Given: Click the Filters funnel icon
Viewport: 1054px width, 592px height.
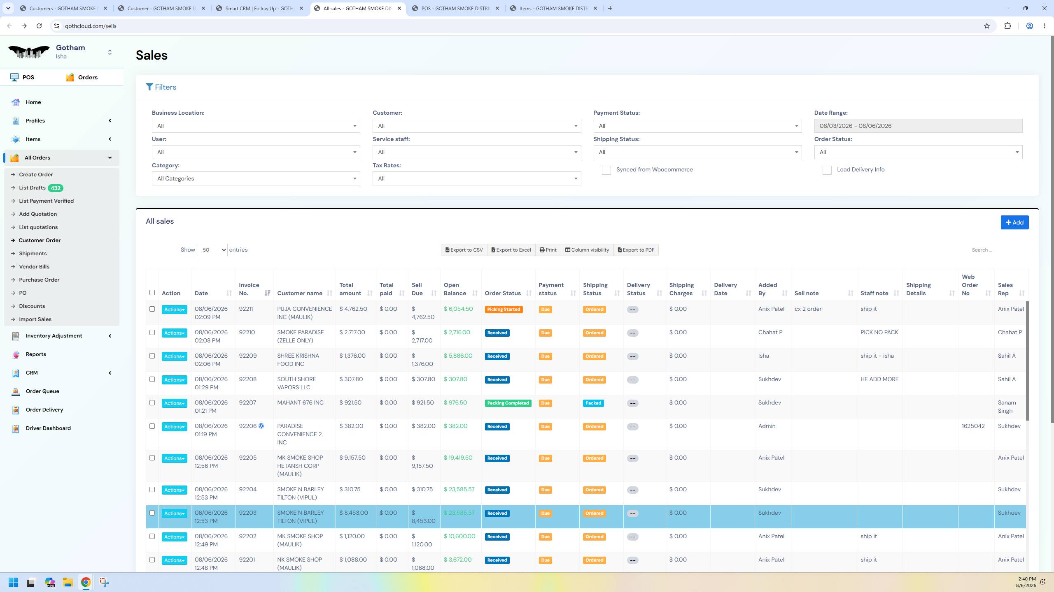Looking at the screenshot, I should pyautogui.click(x=149, y=87).
